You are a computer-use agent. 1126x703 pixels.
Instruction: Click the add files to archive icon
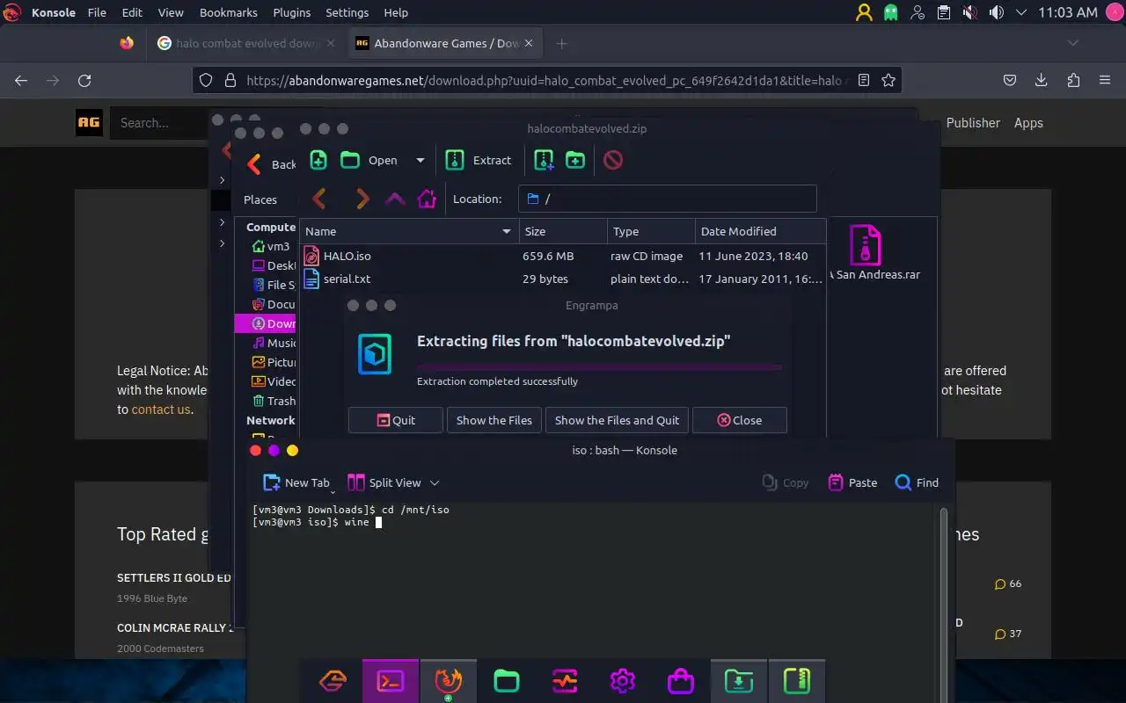(x=545, y=160)
